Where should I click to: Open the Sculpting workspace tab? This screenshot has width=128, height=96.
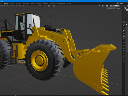[x=12, y=4]
